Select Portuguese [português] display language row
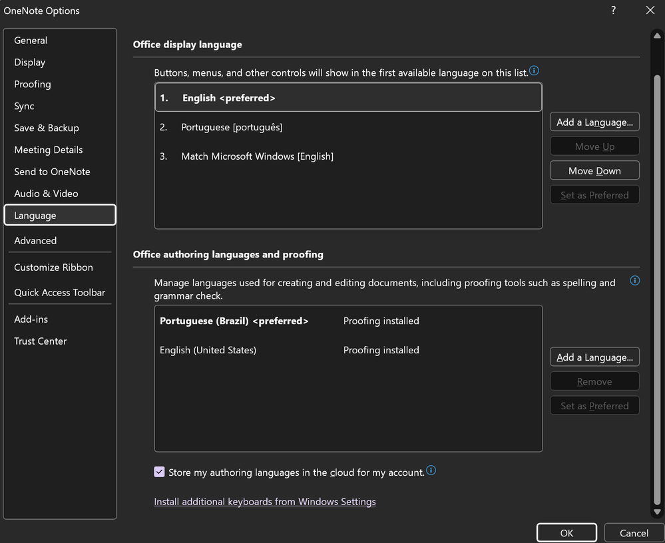Viewport: 665px width, 543px height. click(348, 126)
